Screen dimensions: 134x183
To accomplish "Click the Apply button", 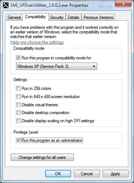I will [x=116, y=174].
